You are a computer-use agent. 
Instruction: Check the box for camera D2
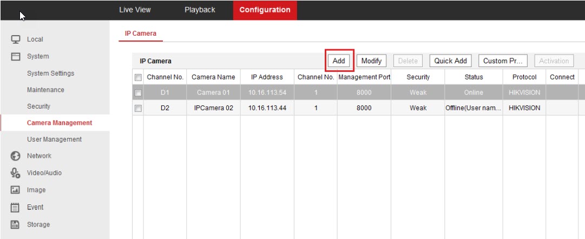coord(138,108)
